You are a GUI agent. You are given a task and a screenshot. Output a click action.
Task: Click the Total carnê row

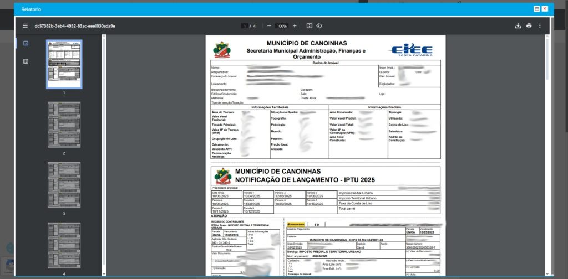tap(389, 209)
